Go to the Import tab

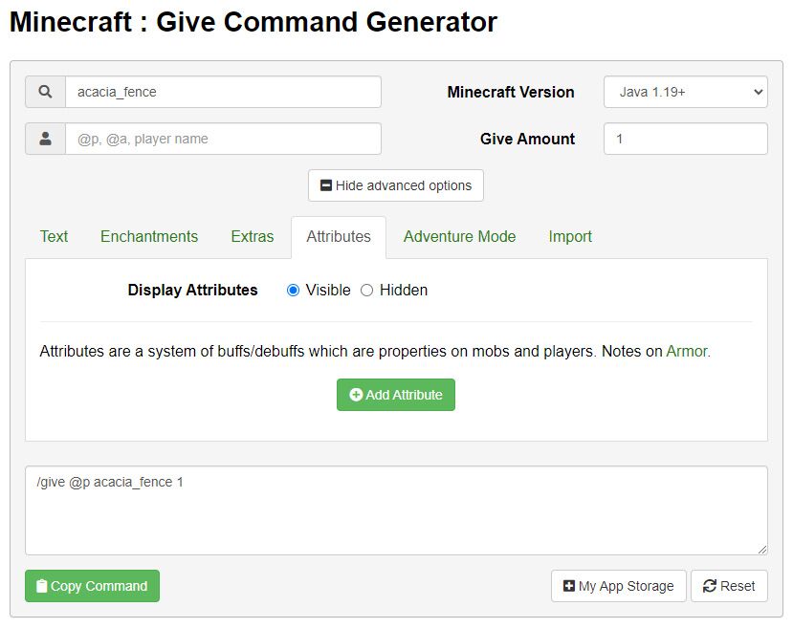(x=570, y=237)
